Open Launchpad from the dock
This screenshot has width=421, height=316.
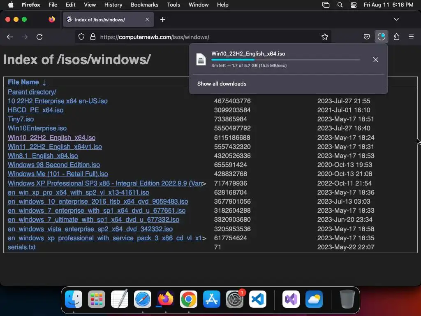(97, 299)
